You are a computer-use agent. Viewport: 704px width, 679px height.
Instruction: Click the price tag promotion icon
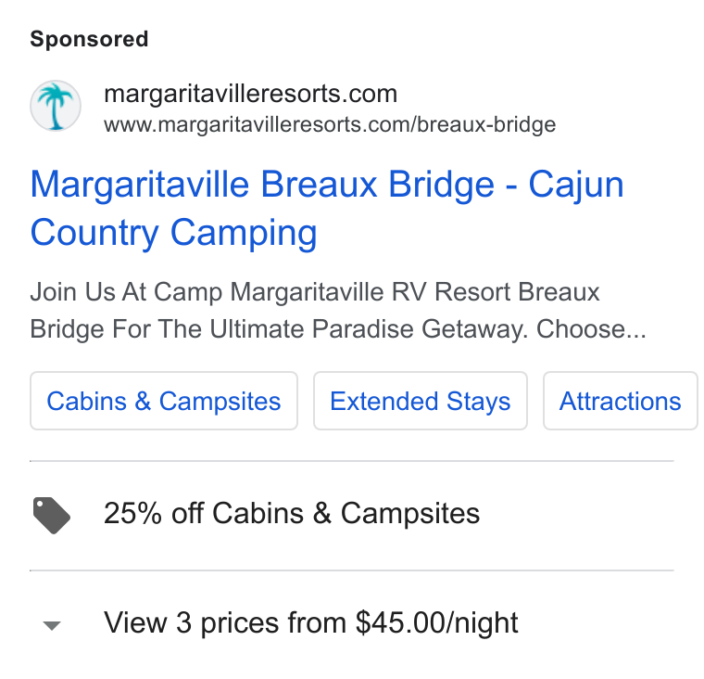[52, 516]
